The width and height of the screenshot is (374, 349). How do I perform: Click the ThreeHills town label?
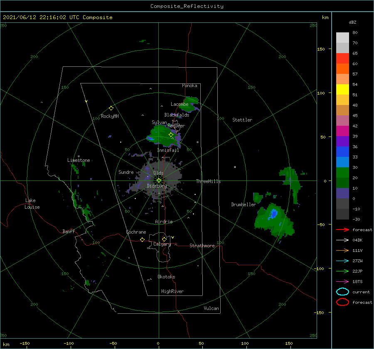pyautogui.click(x=209, y=181)
